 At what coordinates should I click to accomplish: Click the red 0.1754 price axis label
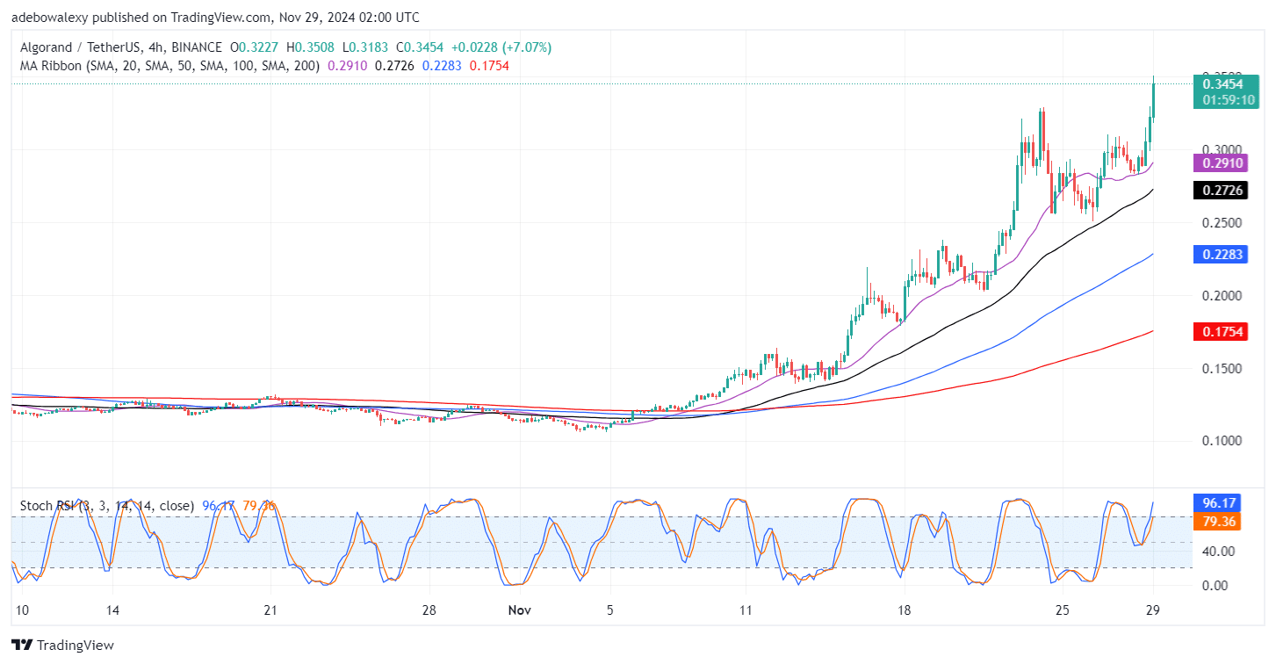click(x=1222, y=331)
